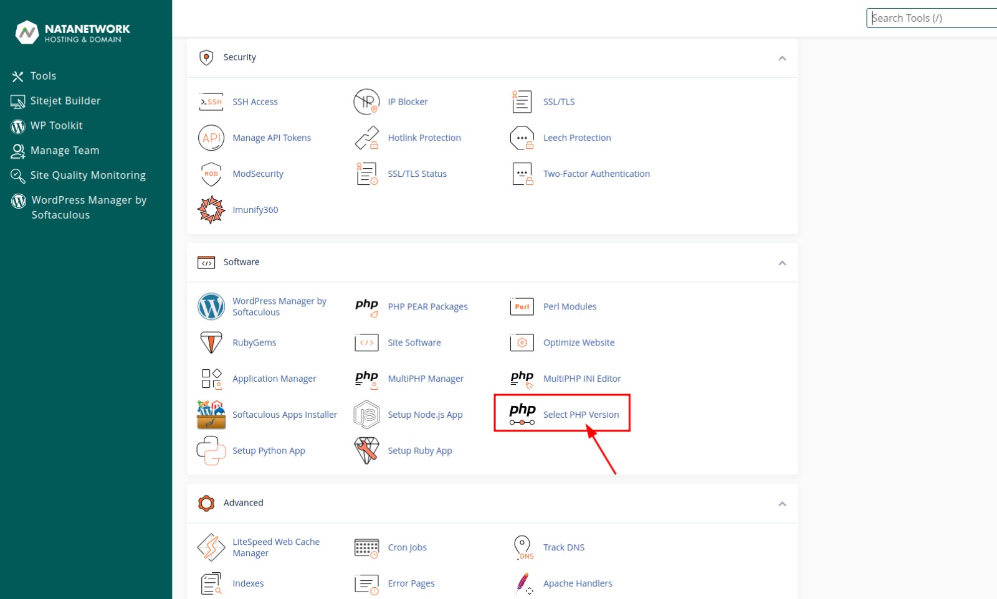Open the Optimize Website link
Screen dimensions: 997x599
(x=579, y=342)
